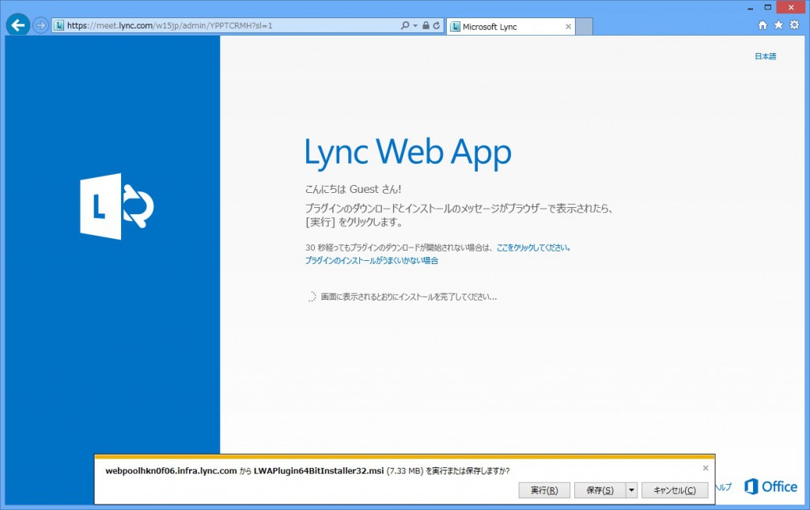810x510 pixels.
Task: Click the search magnifier in address bar
Action: pyautogui.click(x=406, y=25)
